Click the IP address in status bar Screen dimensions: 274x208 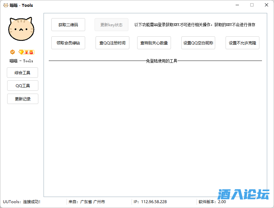(x=150, y=202)
